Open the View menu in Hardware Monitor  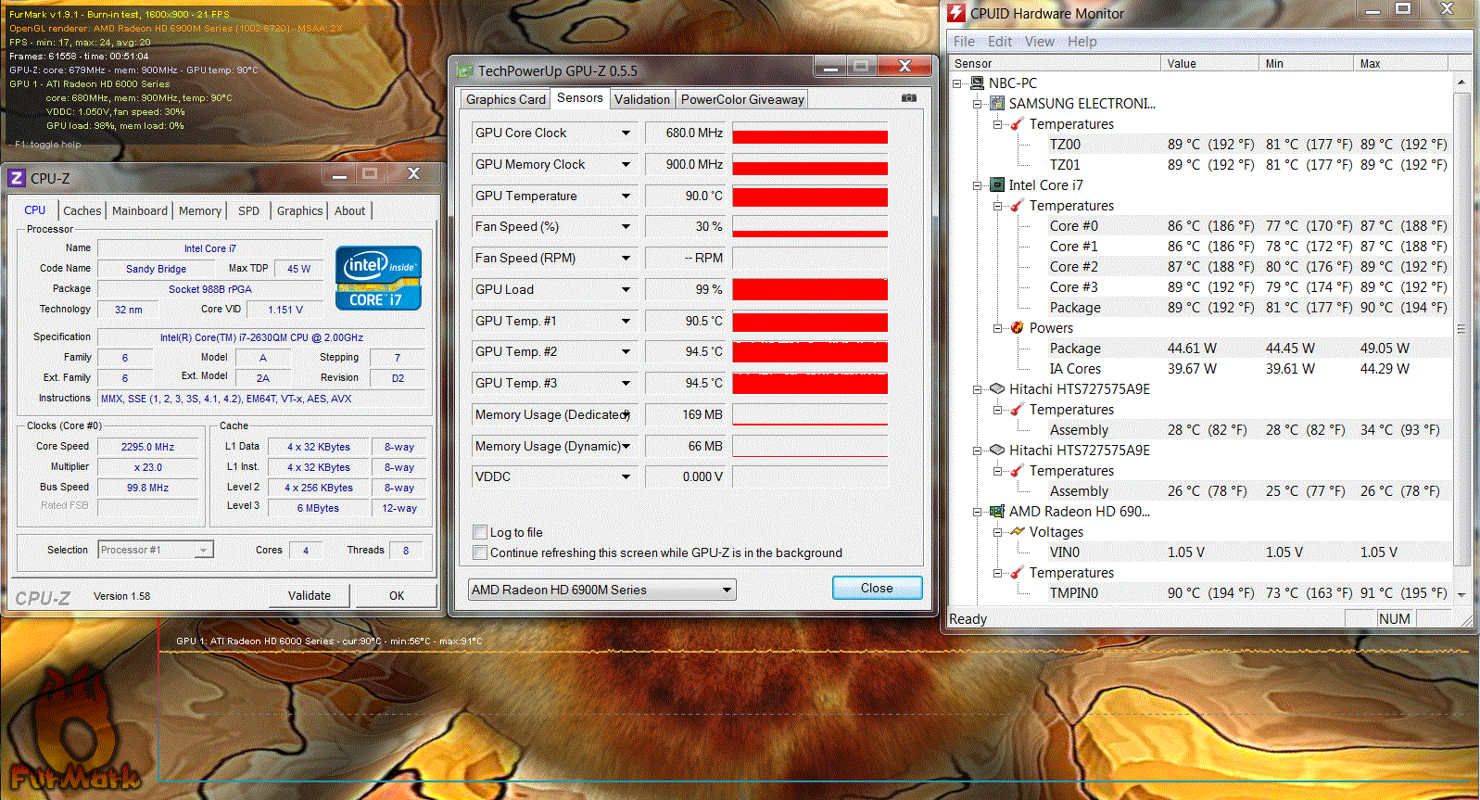click(x=1040, y=42)
